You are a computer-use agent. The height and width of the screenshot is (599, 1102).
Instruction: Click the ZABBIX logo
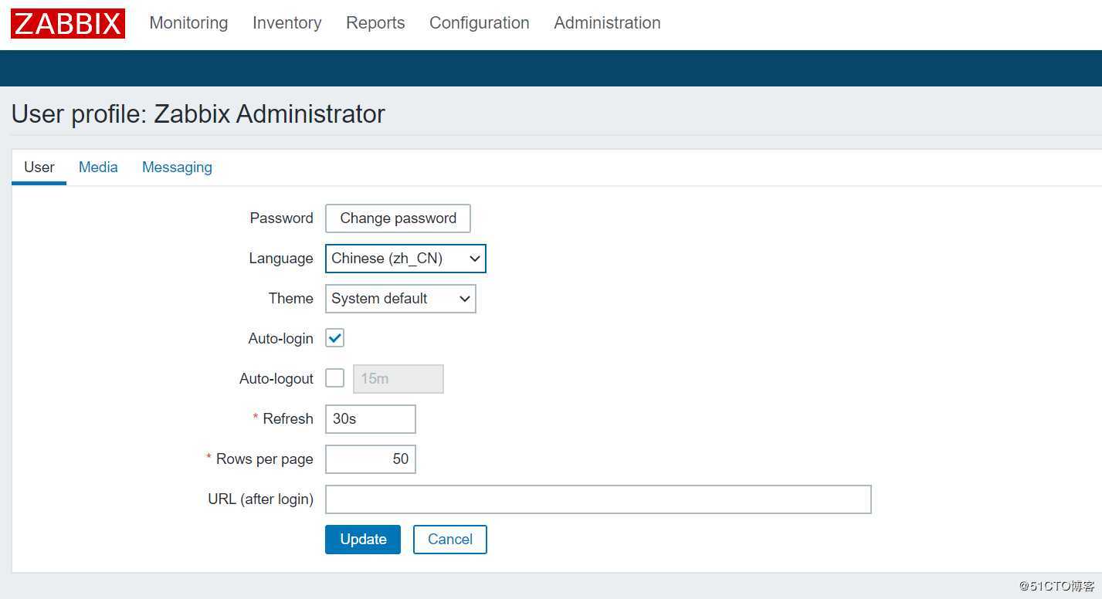pyautogui.click(x=68, y=24)
